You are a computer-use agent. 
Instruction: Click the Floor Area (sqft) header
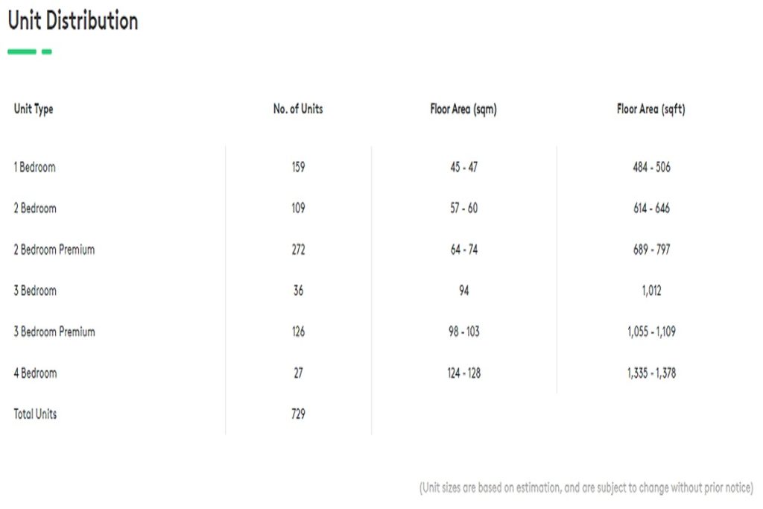click(x=651, y=109)
